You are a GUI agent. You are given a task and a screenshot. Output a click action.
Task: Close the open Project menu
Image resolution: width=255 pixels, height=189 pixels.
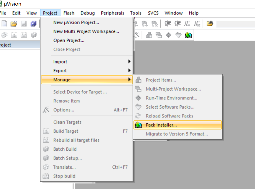pyautogui.click(x=50, y=13)
